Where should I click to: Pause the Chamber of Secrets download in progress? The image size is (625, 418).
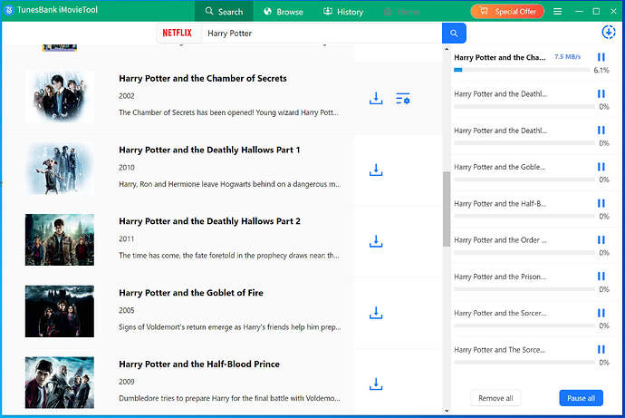601,57
